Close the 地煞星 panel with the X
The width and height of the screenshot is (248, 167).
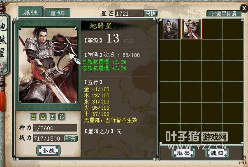[244, 8]
